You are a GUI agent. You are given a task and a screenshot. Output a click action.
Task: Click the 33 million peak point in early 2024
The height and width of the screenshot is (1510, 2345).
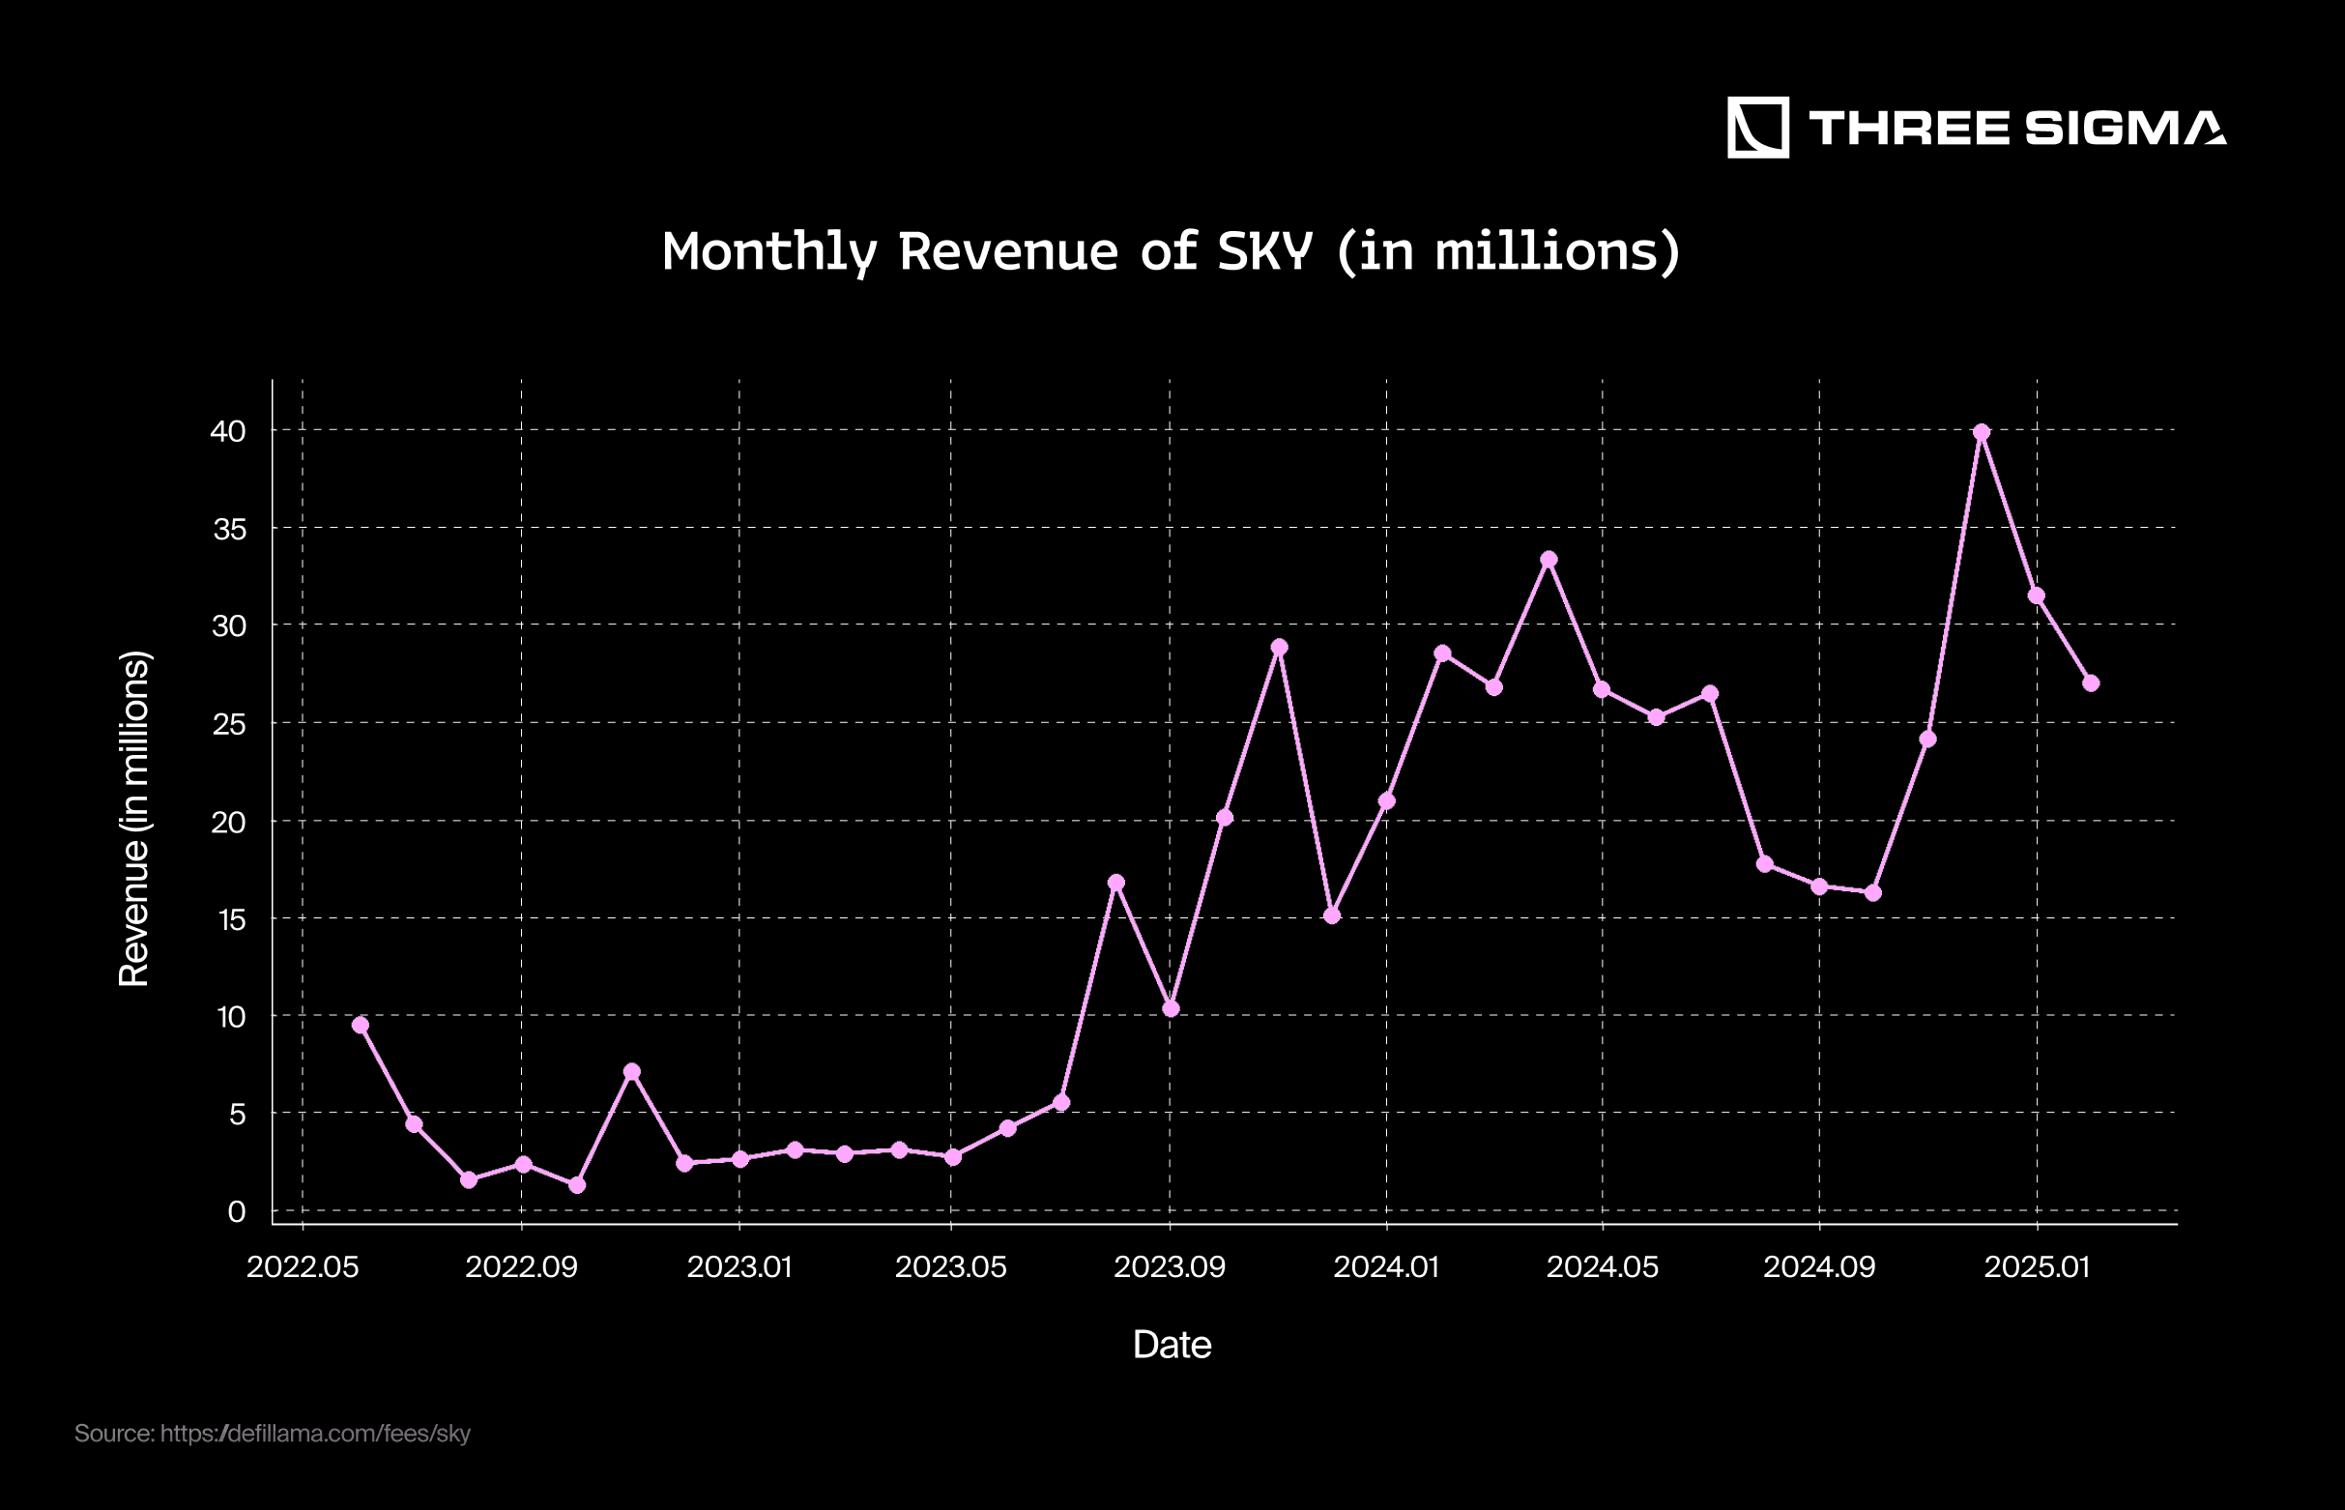(x=1549, y=560)
